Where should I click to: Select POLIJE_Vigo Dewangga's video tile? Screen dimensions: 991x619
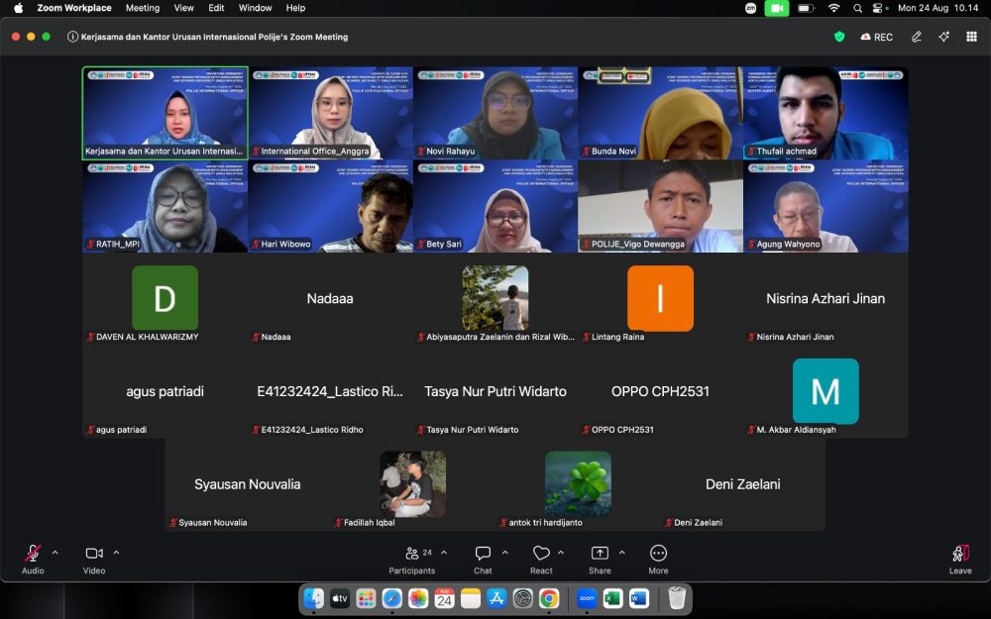tap(660, 206)
